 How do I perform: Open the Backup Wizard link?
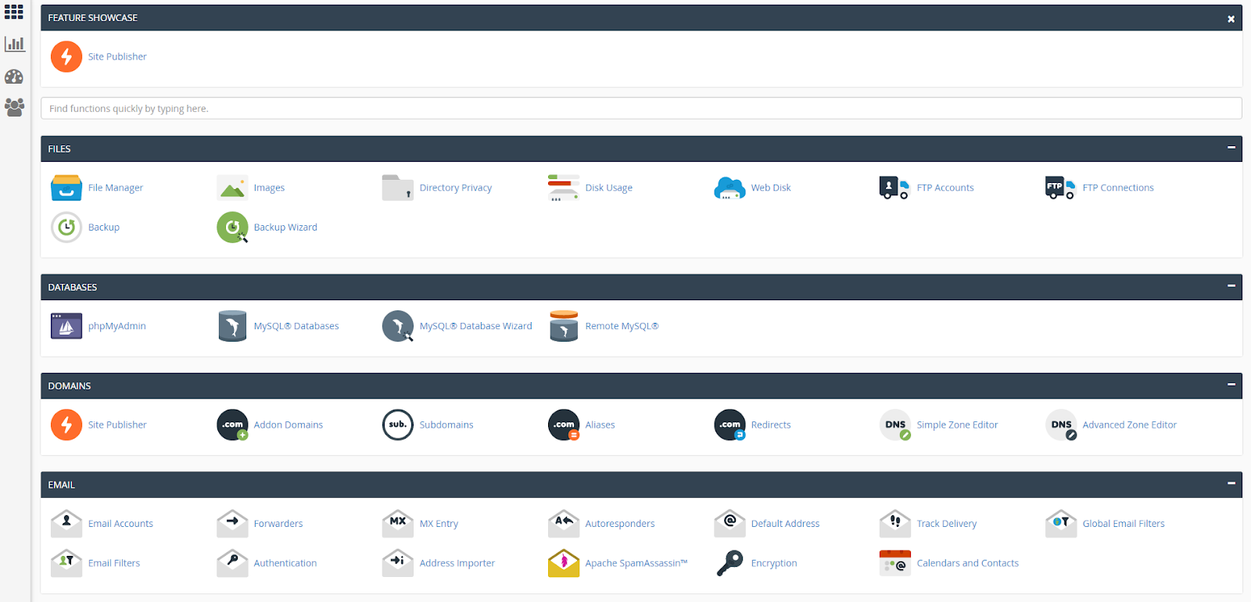click(285, 228)
